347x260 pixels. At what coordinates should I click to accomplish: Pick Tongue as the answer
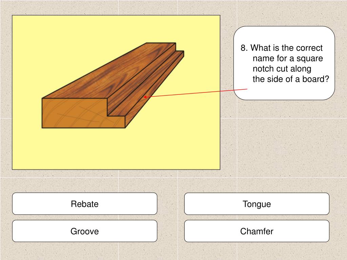pyautogui.click(x=257, y=203)
